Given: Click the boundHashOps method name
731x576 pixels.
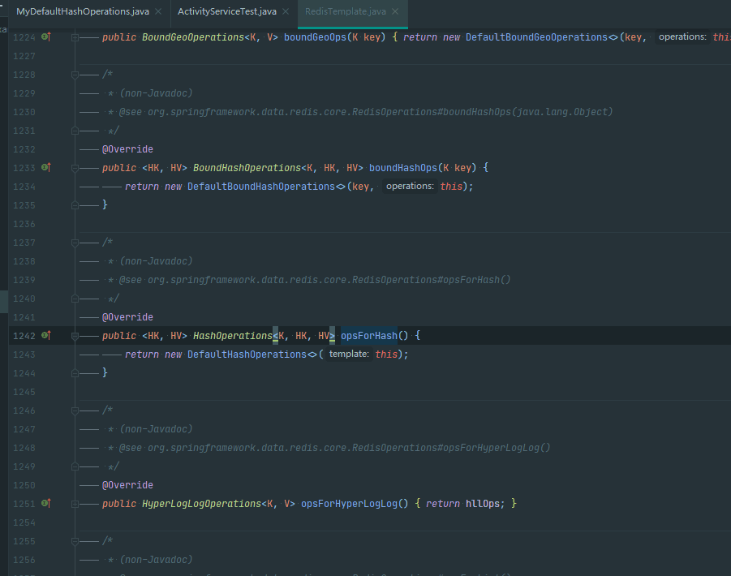Looking at the screenshot, I should (x=402, y=168).
